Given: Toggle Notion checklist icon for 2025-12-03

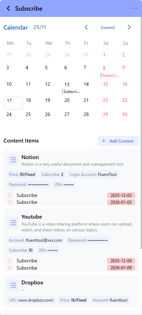Looking at the screenshot, I should [10, 195].
